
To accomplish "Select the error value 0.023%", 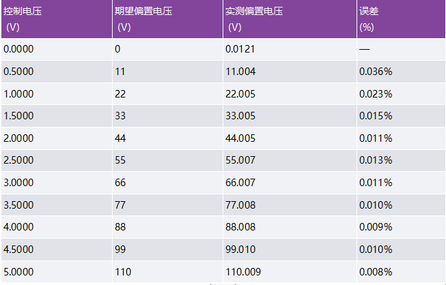I will (x=376, y=93).
